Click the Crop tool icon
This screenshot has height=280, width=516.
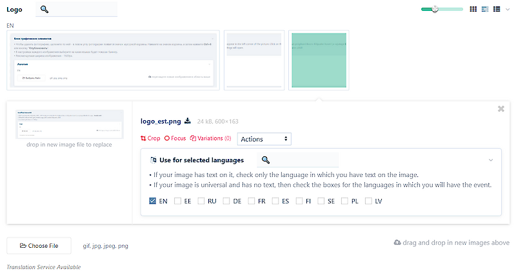pos(150,138)
